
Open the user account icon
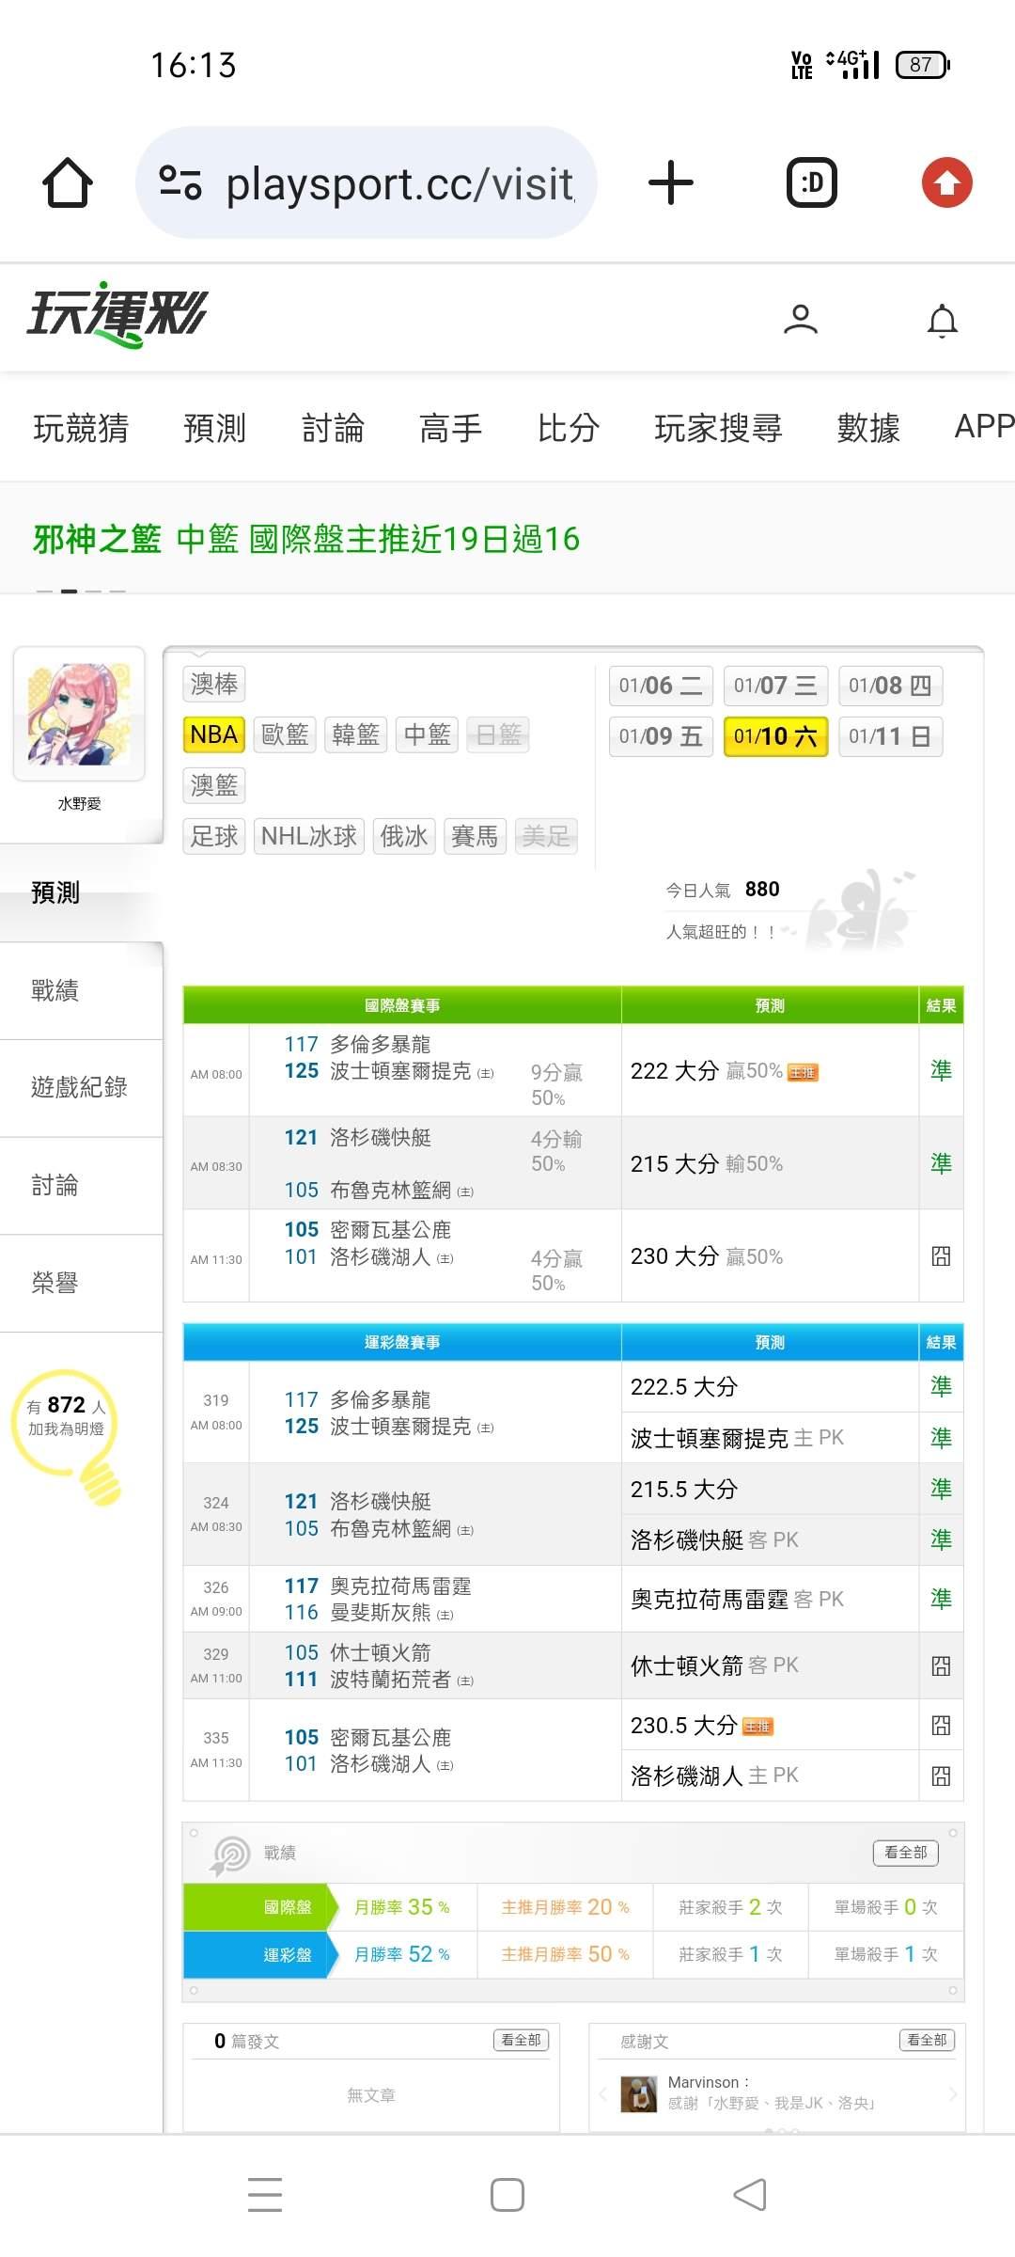tap(801, 320)
